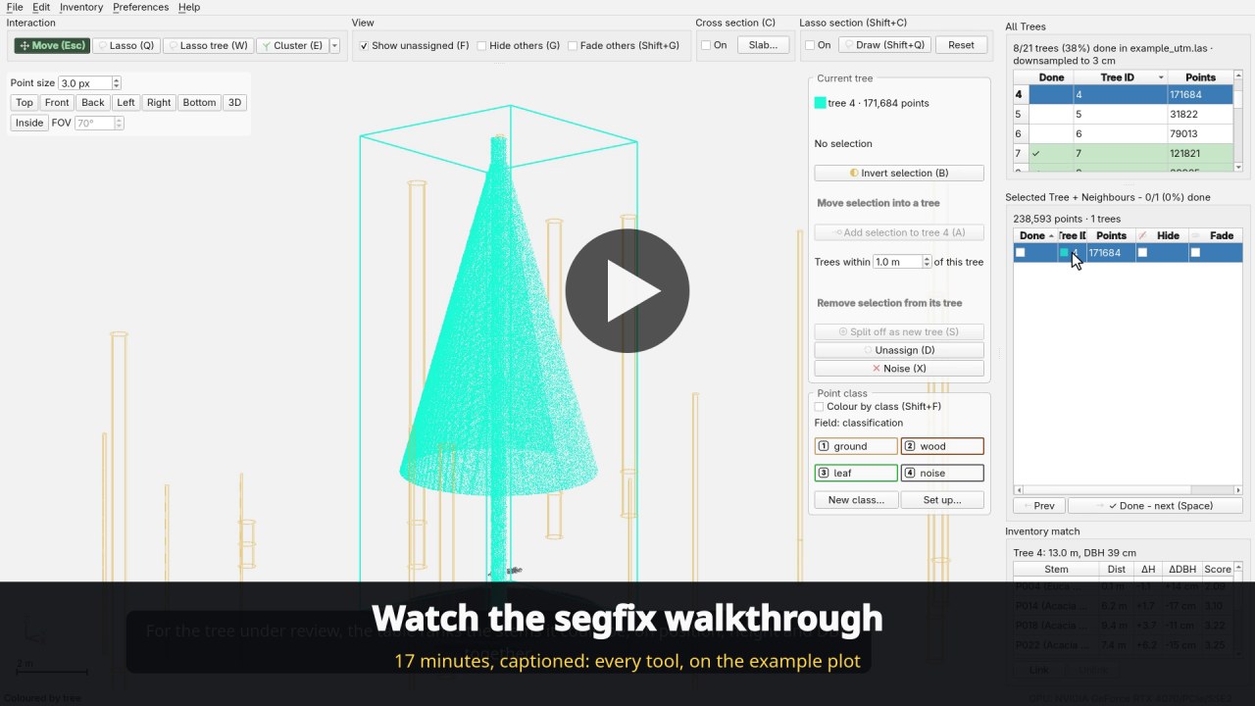Switch to the 3D view
The width and height of the screenshot is (1255, 706).
[234, 102]
